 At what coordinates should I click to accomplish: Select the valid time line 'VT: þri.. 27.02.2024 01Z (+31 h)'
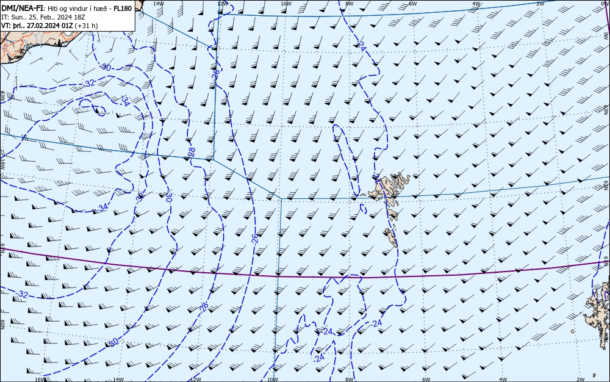(x=49, y=26)
